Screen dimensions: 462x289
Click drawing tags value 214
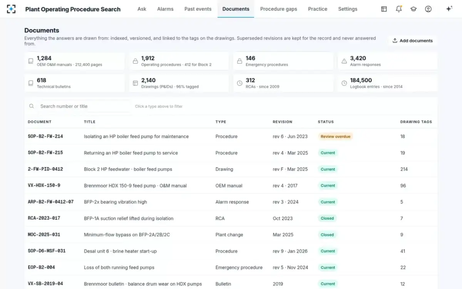404,169
